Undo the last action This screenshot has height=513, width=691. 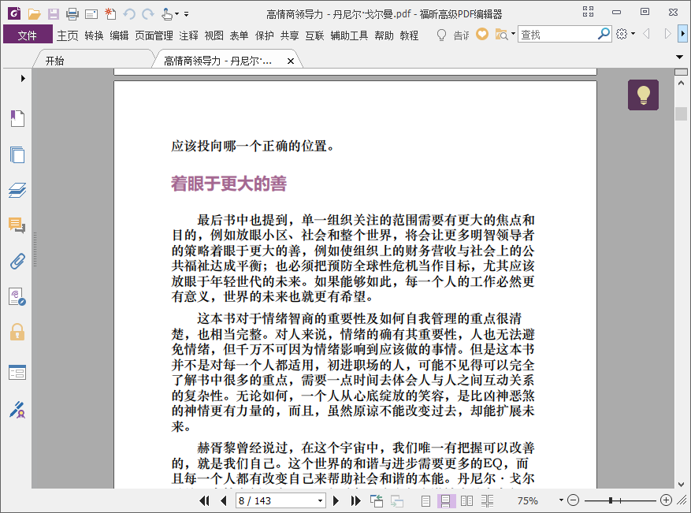129,14
